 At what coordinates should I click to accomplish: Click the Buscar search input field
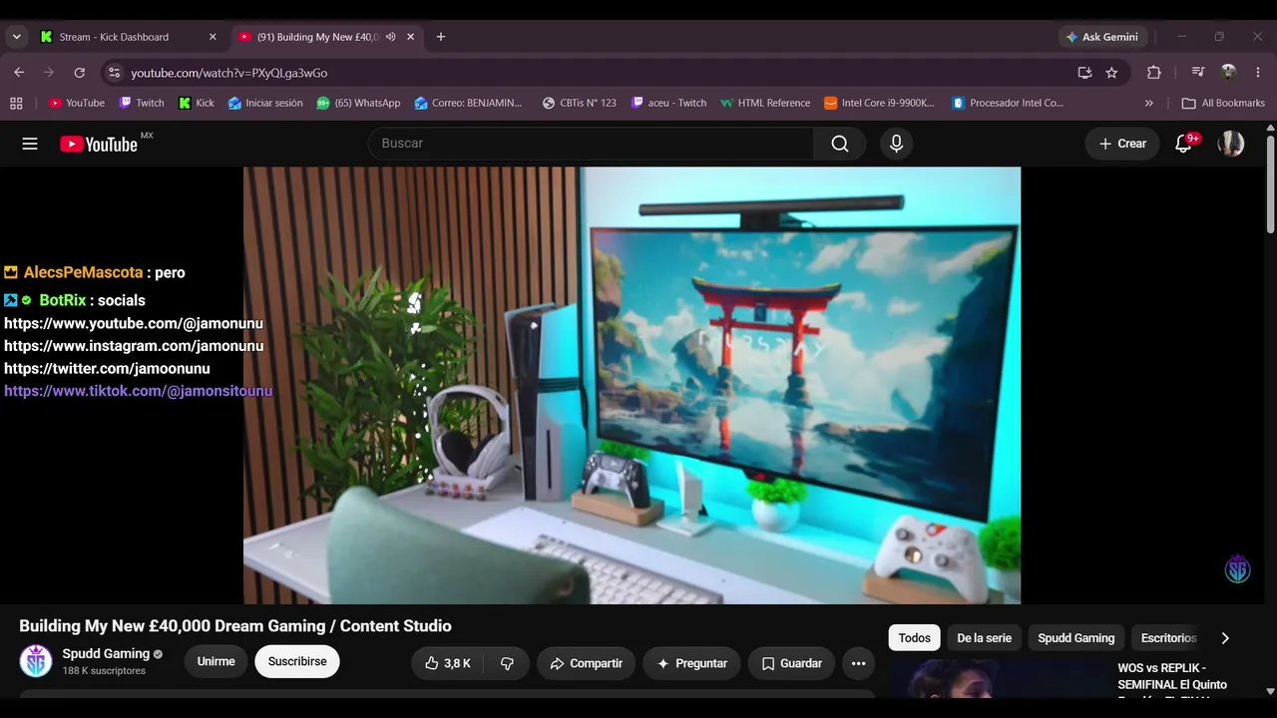(x=591, y=144)
